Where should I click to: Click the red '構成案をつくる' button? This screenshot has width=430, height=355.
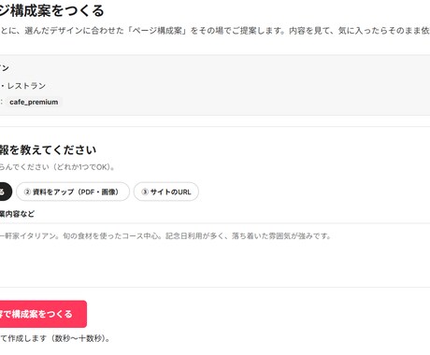pos(43,314)
